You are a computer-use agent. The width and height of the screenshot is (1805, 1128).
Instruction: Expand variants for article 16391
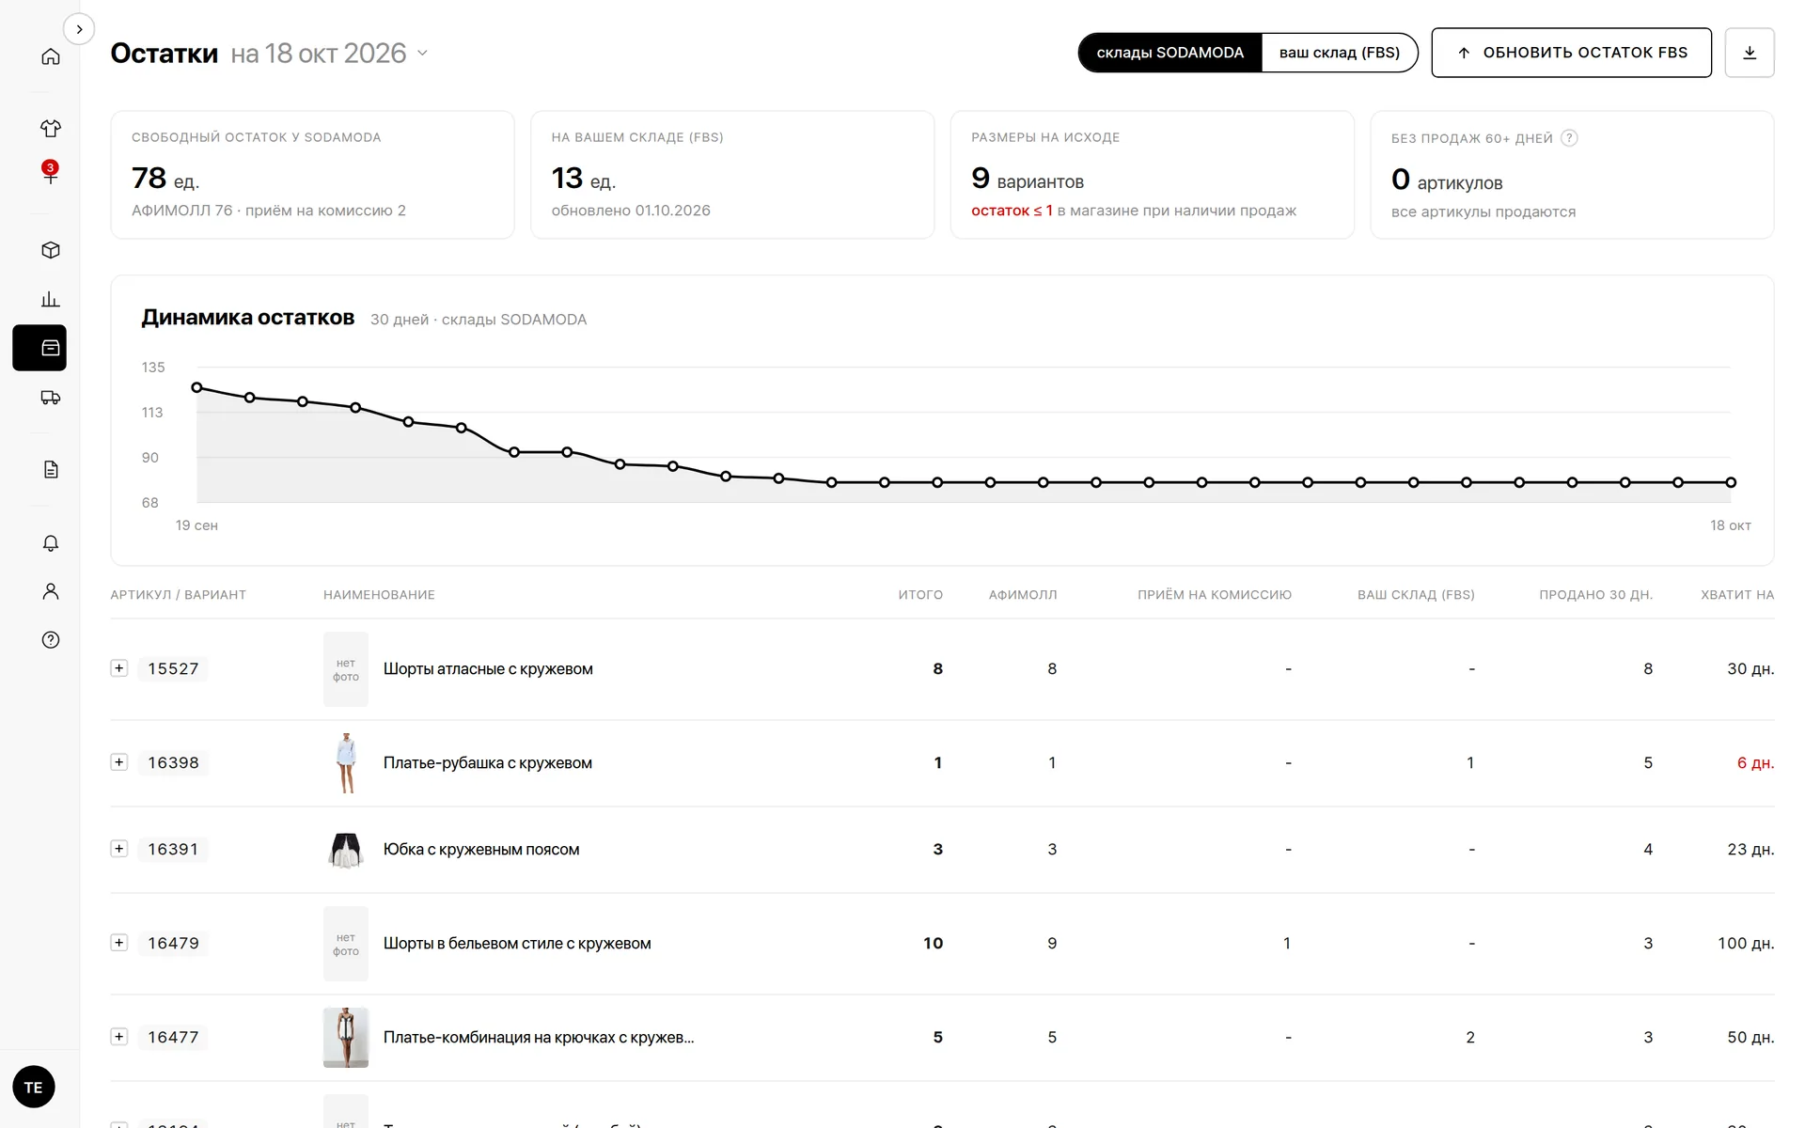[x=119, y=849]
